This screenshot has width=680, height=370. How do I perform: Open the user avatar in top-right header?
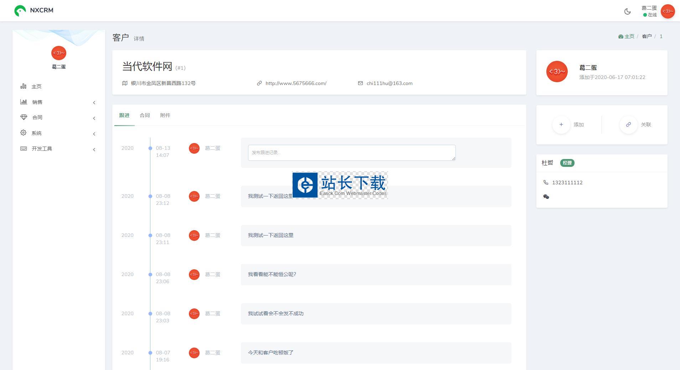pos(667,11)
